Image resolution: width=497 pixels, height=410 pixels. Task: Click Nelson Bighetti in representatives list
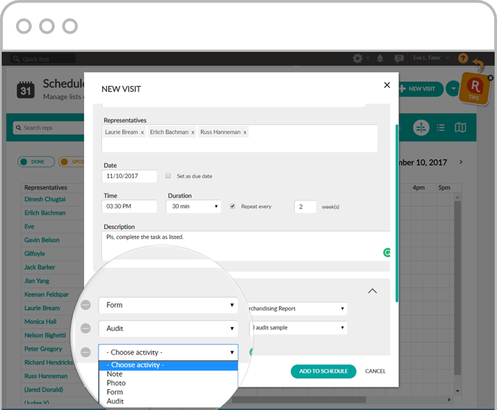click(x=45, y=335)
